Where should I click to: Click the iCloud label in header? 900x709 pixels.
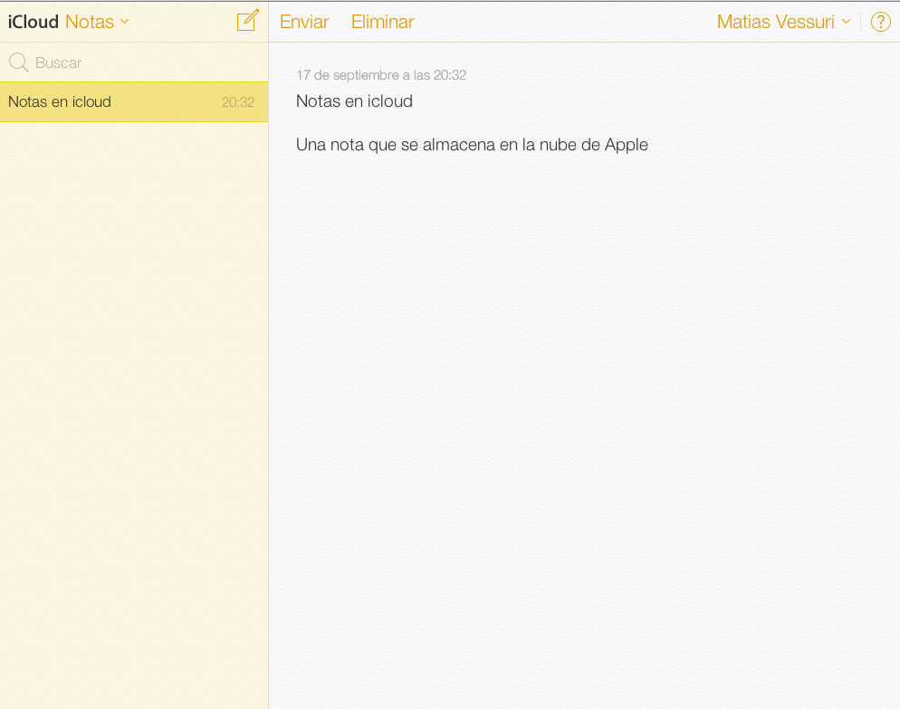pos(34,22)
